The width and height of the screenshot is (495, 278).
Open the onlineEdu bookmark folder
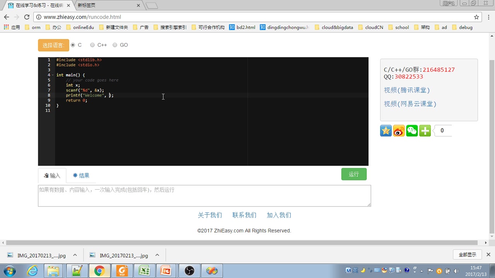(80, 27)
